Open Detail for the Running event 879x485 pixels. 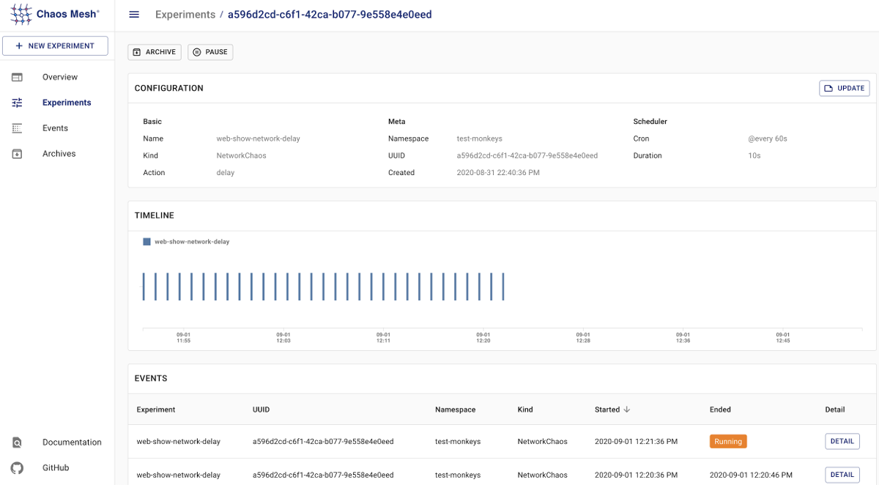coord(842,441)
